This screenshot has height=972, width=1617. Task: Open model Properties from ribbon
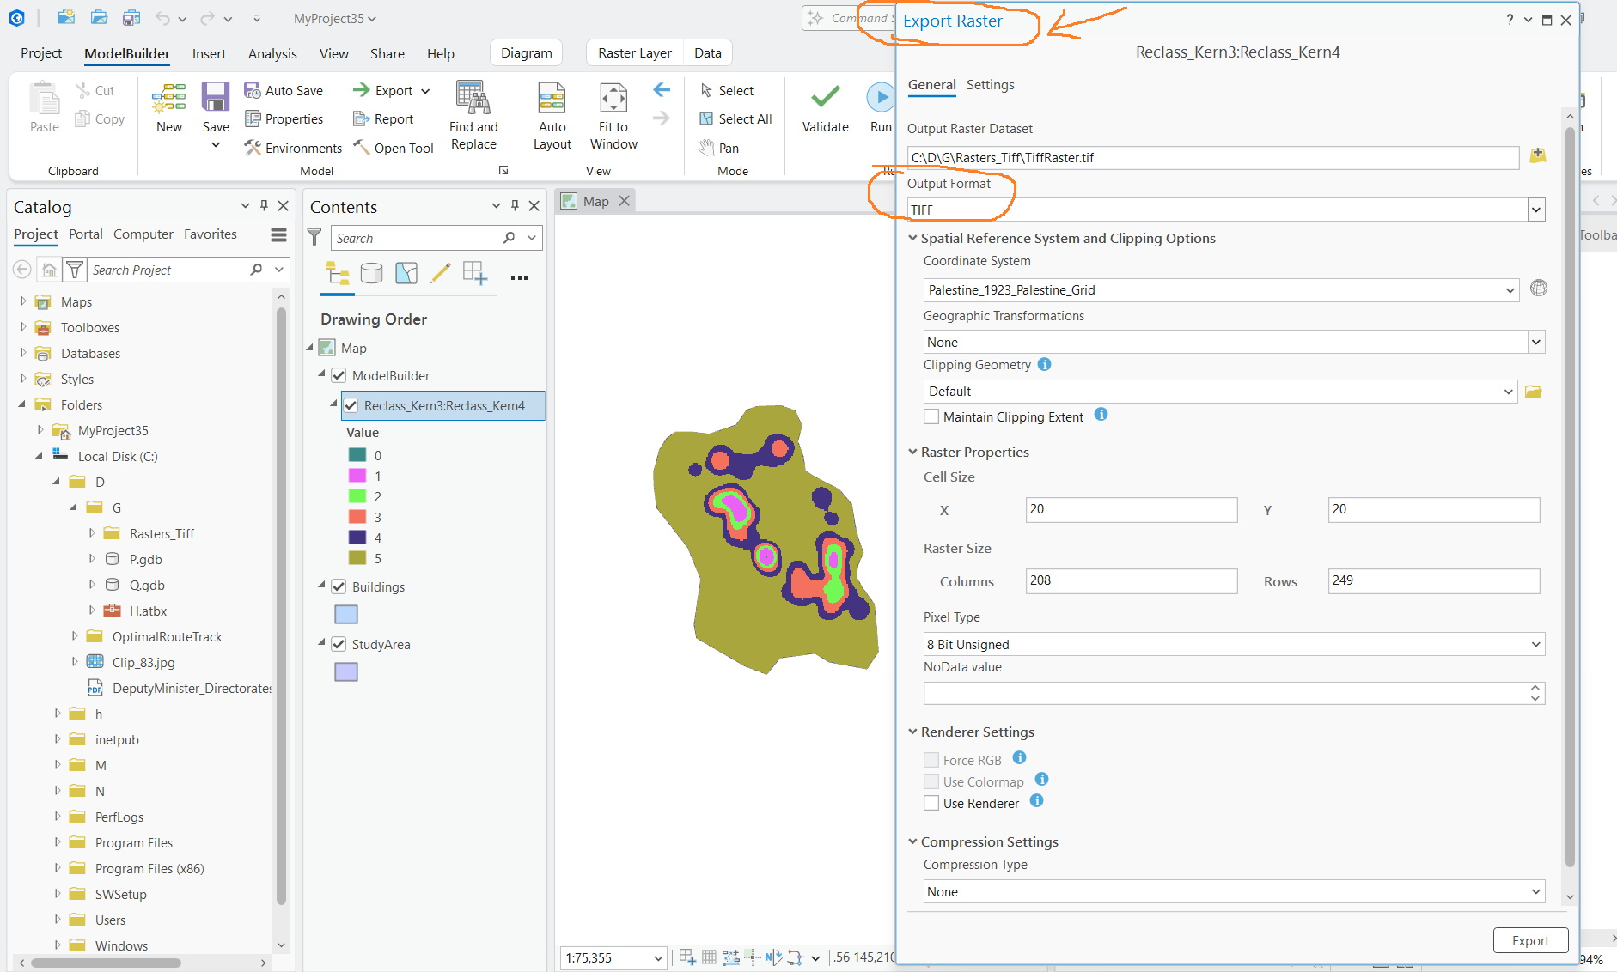click(x=284, y=118)
